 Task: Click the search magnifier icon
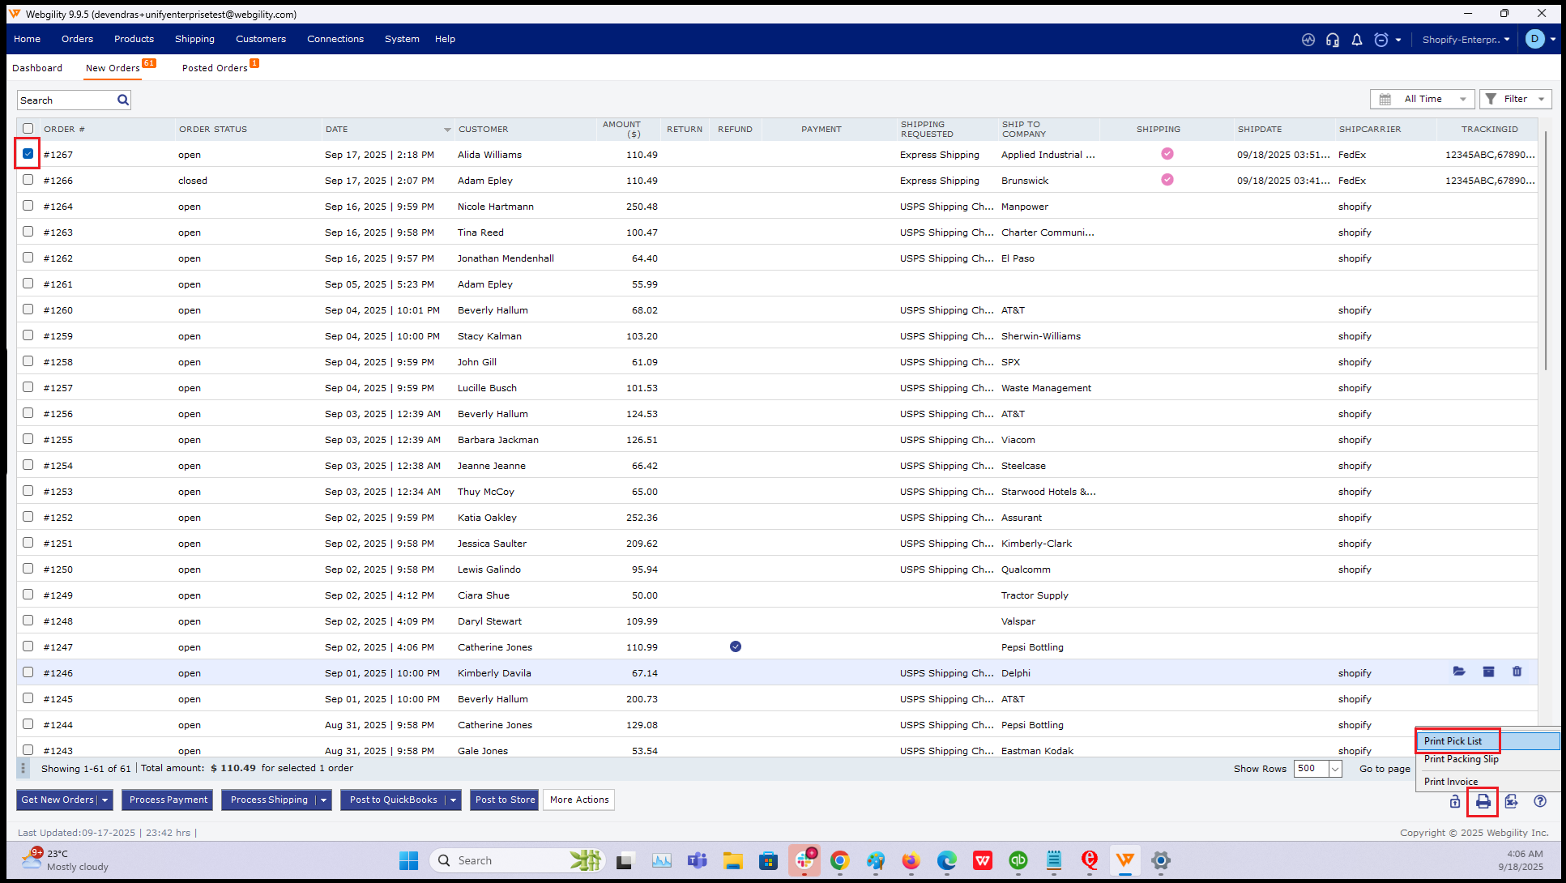[123, 100]
